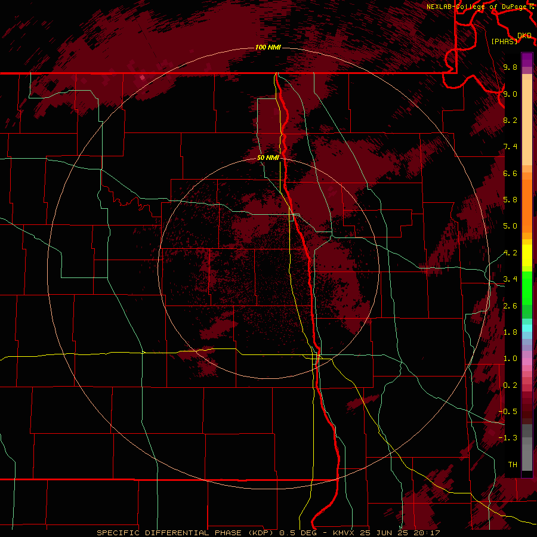Click the 100 NMI range ring label
Screen dimensions: 537x537
click(268, 47)
